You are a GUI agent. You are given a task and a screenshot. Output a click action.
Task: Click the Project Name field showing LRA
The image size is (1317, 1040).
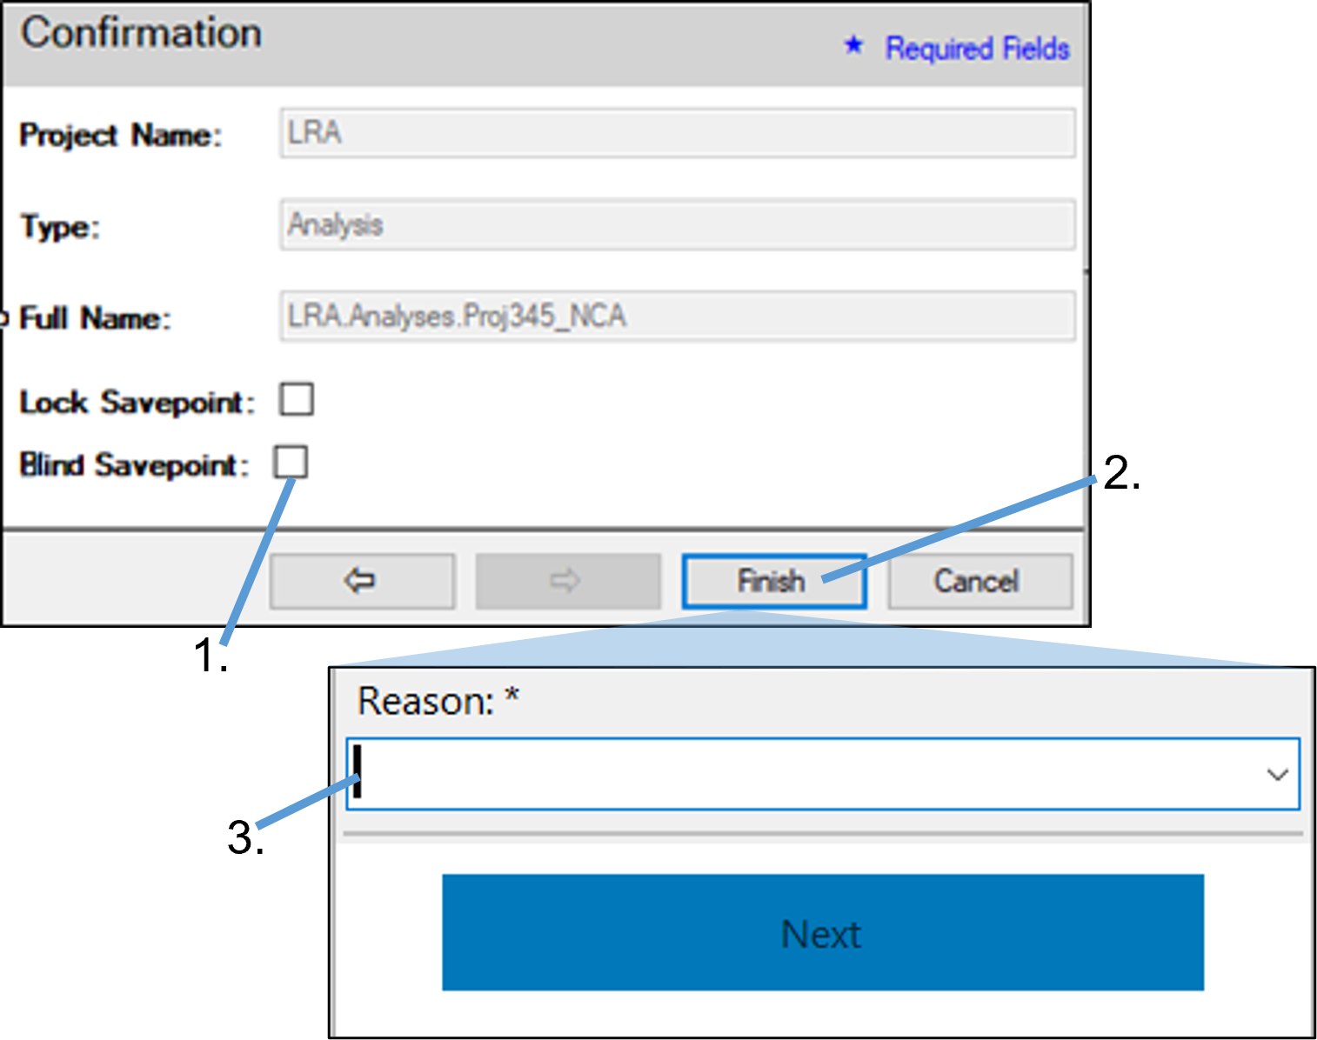[x=677, y=133]
